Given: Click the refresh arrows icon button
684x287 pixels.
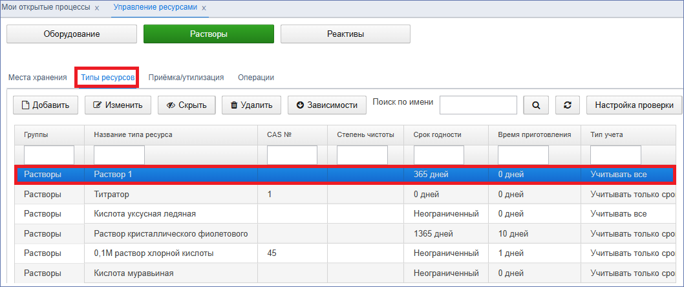Looking at the screenshot, I should 568,105.
